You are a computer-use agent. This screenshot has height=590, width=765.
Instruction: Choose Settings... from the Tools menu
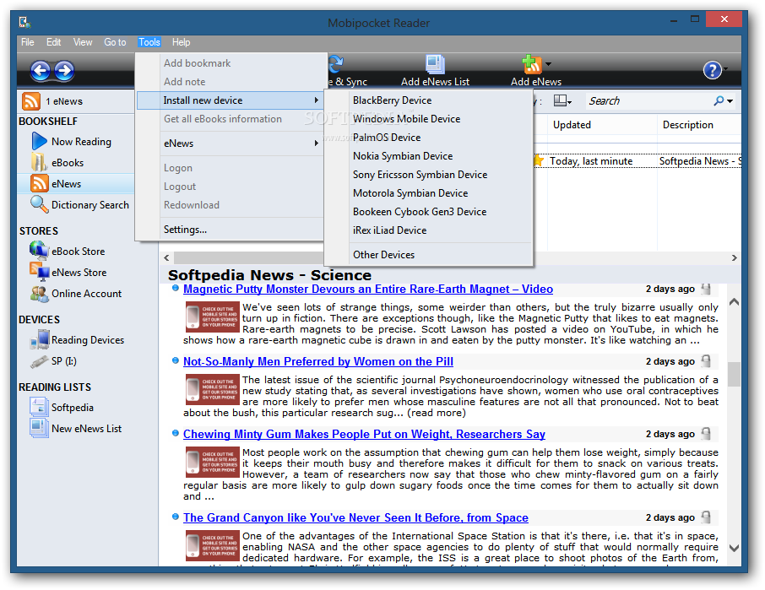point(230,230)
